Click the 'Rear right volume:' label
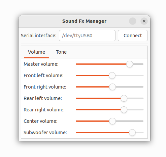Viewport: 166px width, 157px height. tap(44, 110)
